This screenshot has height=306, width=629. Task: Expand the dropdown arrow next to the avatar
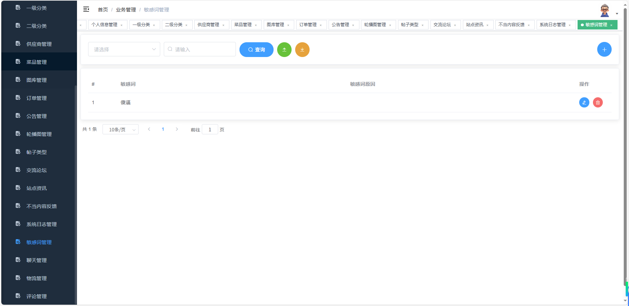618,13
